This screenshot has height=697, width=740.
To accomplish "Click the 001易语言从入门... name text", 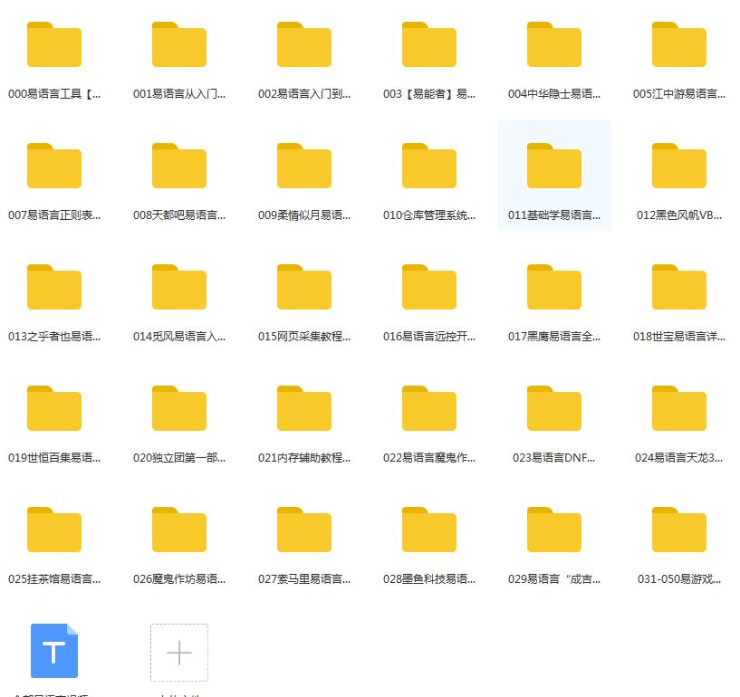I will coord(179,94).
